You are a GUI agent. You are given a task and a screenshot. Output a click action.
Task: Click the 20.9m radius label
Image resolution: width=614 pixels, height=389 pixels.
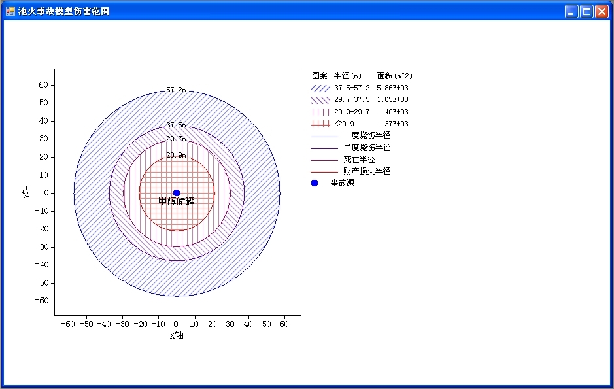(176, 155)
